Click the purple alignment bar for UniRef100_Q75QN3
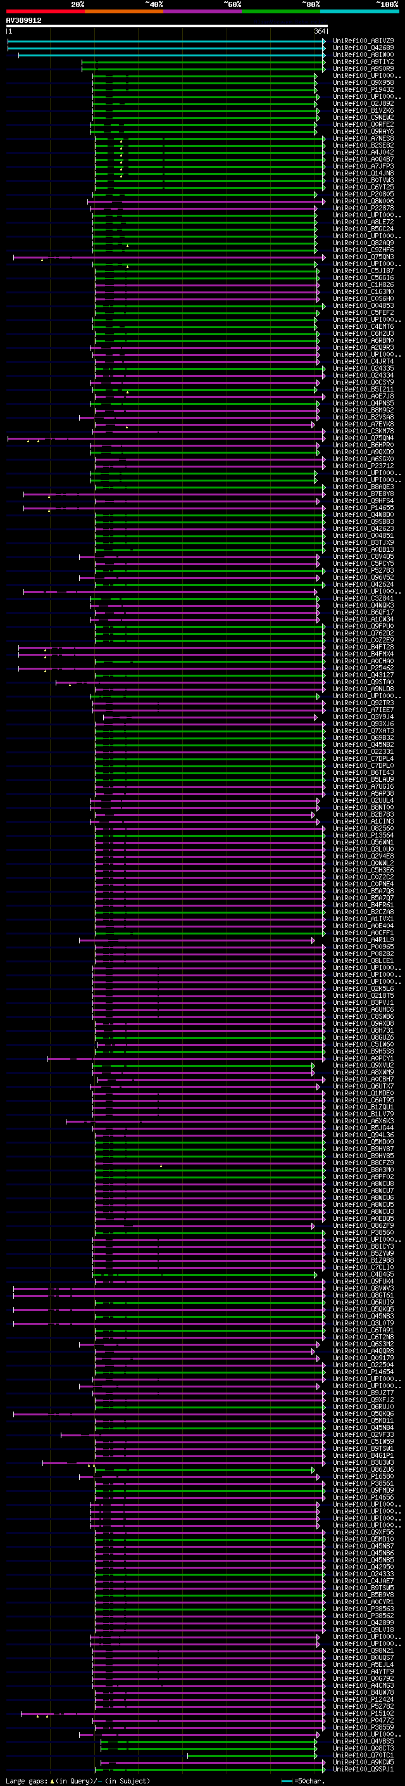Image resolution: width=405 pixels, height=1786 pixels. click(x=169, y=257)
